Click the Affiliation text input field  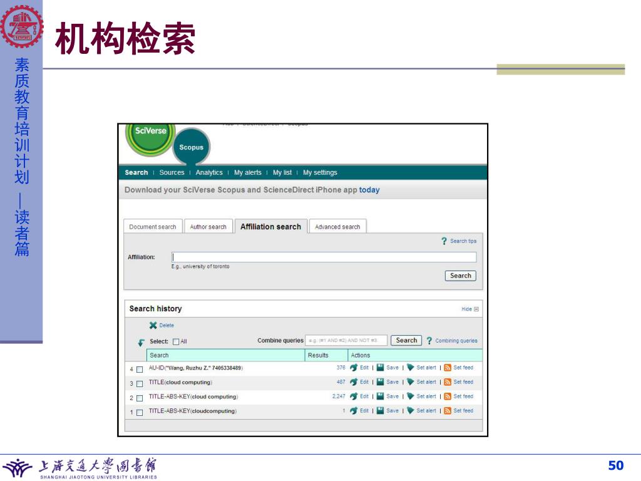pyautogui.click(x=324, y=257)
